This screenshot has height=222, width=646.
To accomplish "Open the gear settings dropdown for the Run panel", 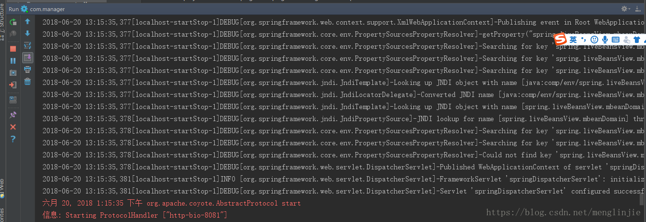I will [x=625, y=9].
